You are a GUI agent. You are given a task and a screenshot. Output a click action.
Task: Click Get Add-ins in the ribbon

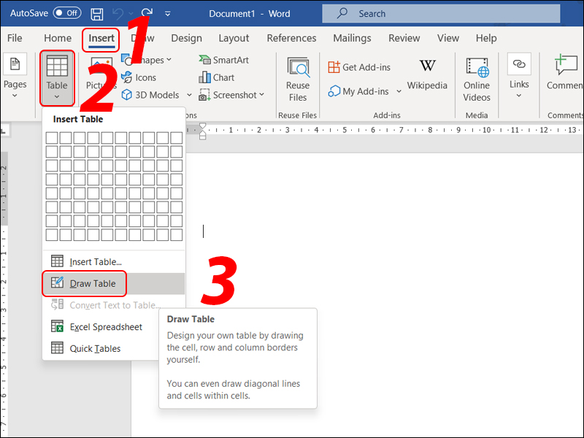click(x=359, y=67)
